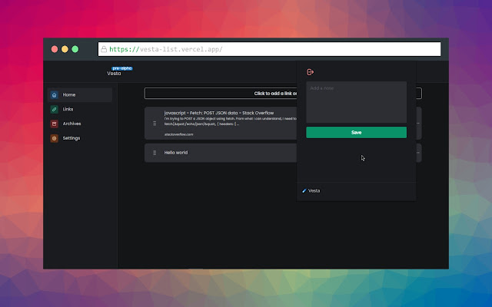Viewport: 492px width, 307px height.
Task: Select the Hello world note text
Action: 176,153
